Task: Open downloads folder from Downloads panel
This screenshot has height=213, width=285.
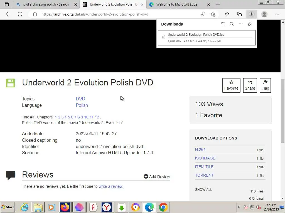Action: (223, 24)
